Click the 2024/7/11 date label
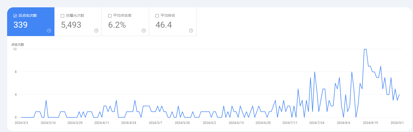 tap(290, 123)
